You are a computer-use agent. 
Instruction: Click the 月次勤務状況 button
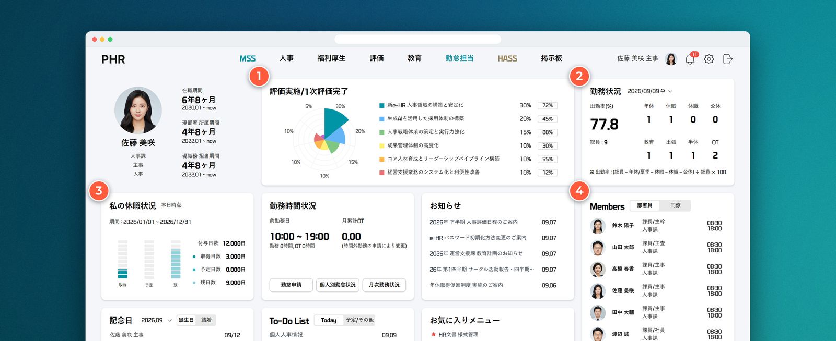coord(384,285)
